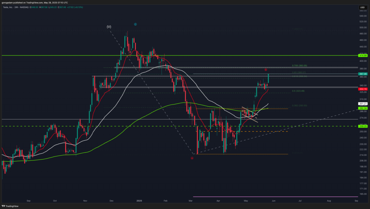Click the white 301.21 price tag
The width and height of the screenshot is (370, 209).
pyautogui.click(x=362, y=104)
